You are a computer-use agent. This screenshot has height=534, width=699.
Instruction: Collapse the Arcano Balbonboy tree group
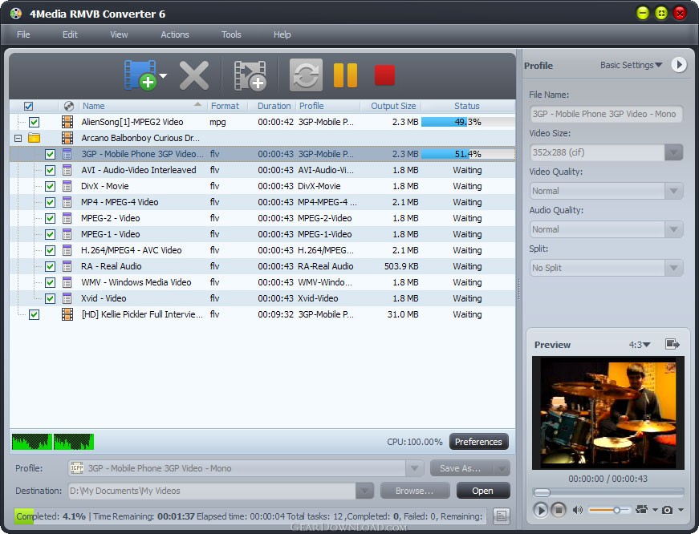click(18, 138)
